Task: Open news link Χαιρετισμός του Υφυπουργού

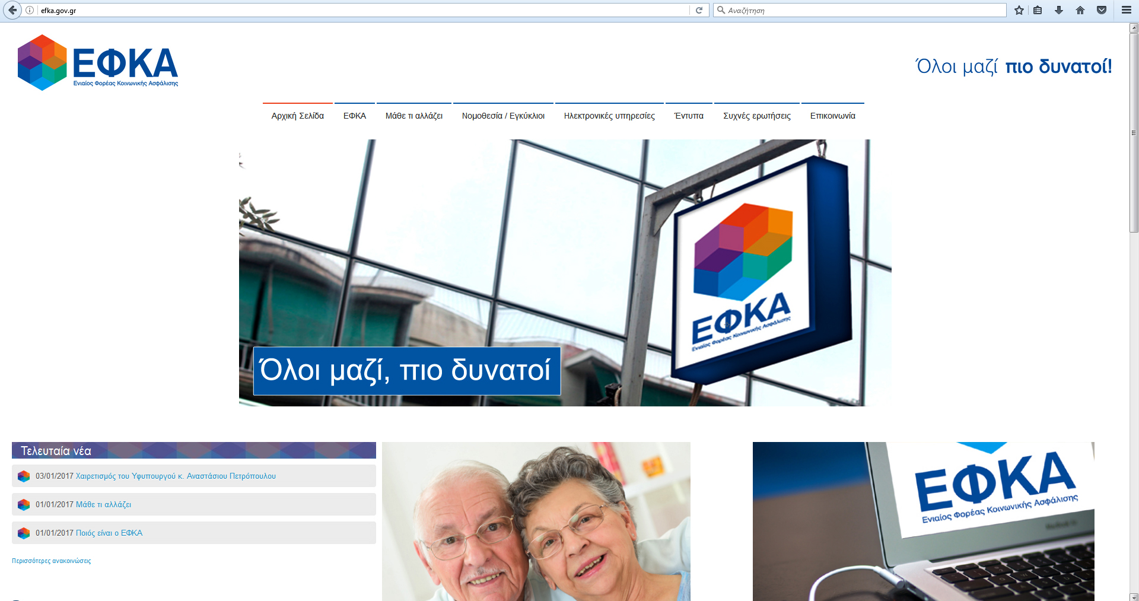Action: (x=176, y=476)
